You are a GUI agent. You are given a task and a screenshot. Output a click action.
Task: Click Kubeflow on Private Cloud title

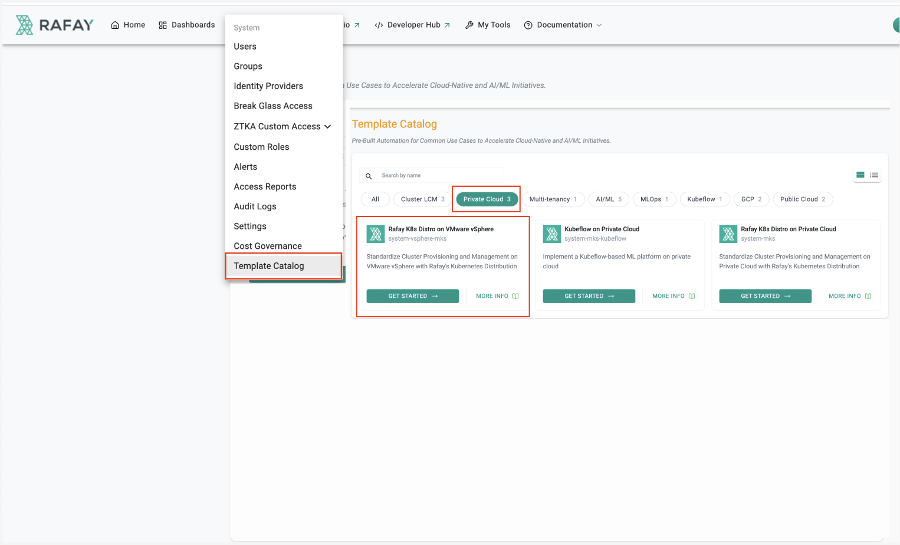tap(602, 229)
